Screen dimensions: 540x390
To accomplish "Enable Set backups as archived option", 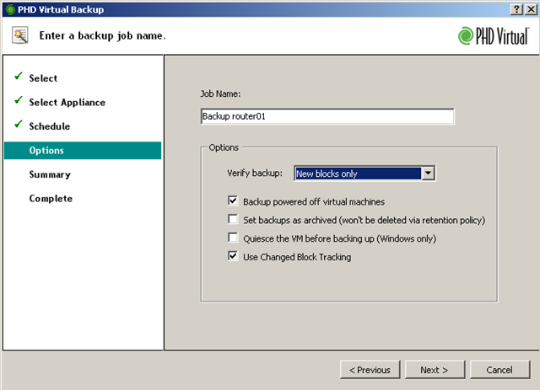I will click(233, 221).
